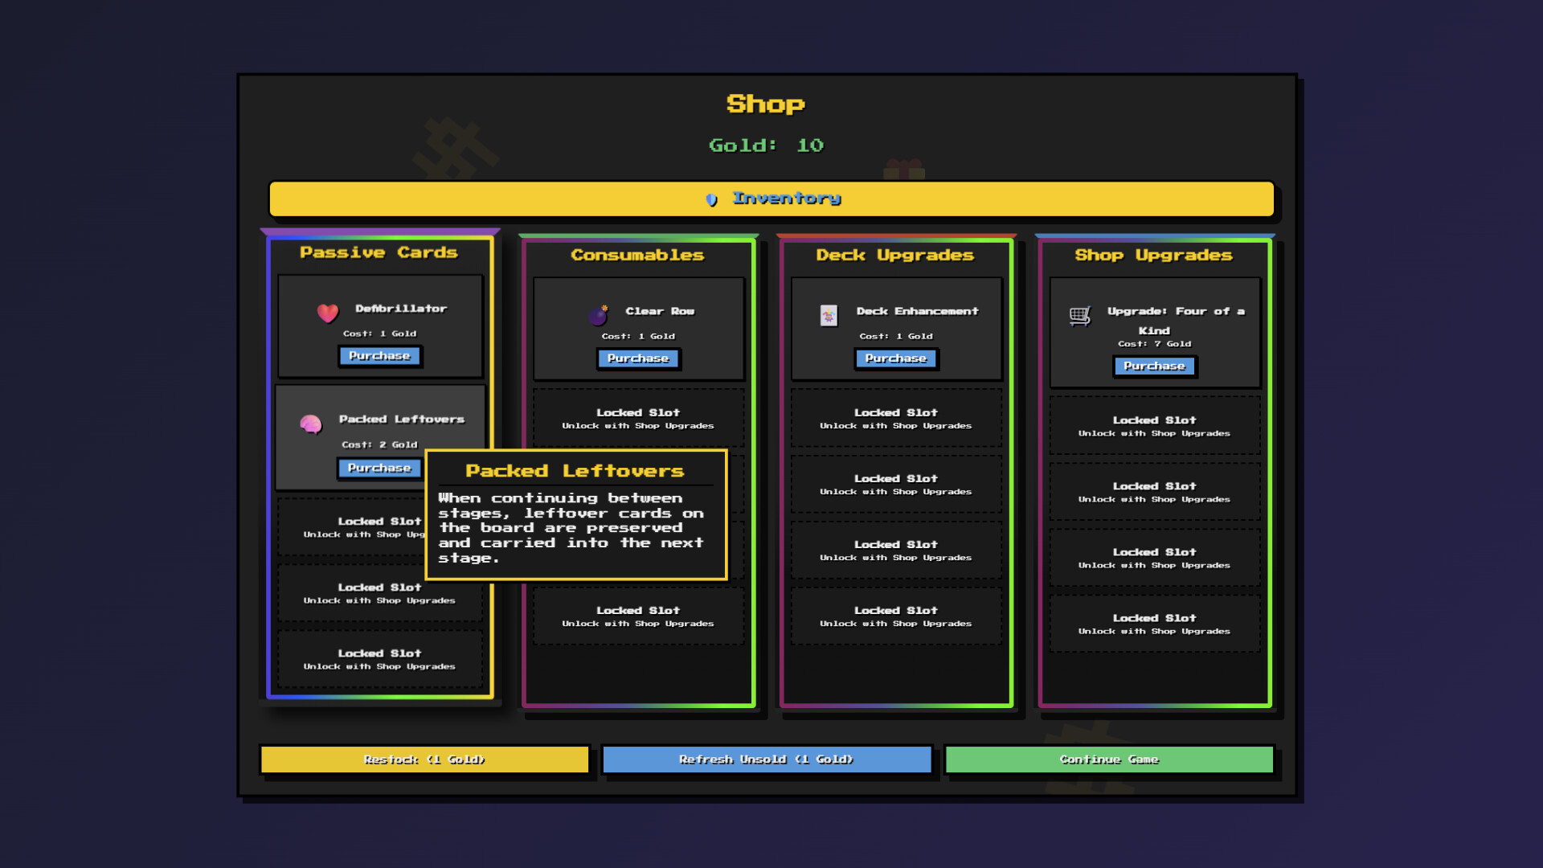Purchase the Defibrillator passive card
Screen dimensions: 1543x868
click(x=379, y=356)
